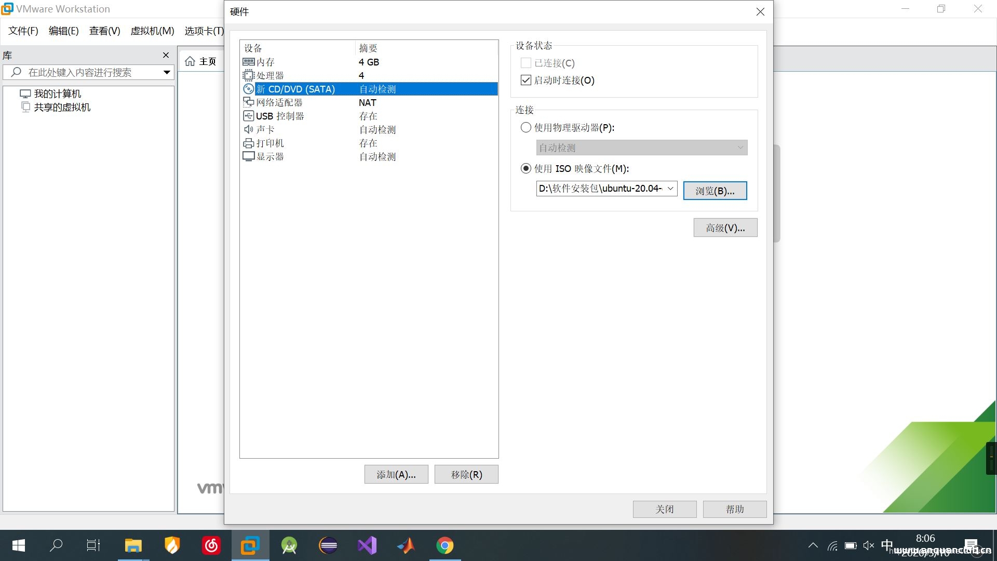
Task: Click the 高级(V)... button
Action: 725,228
